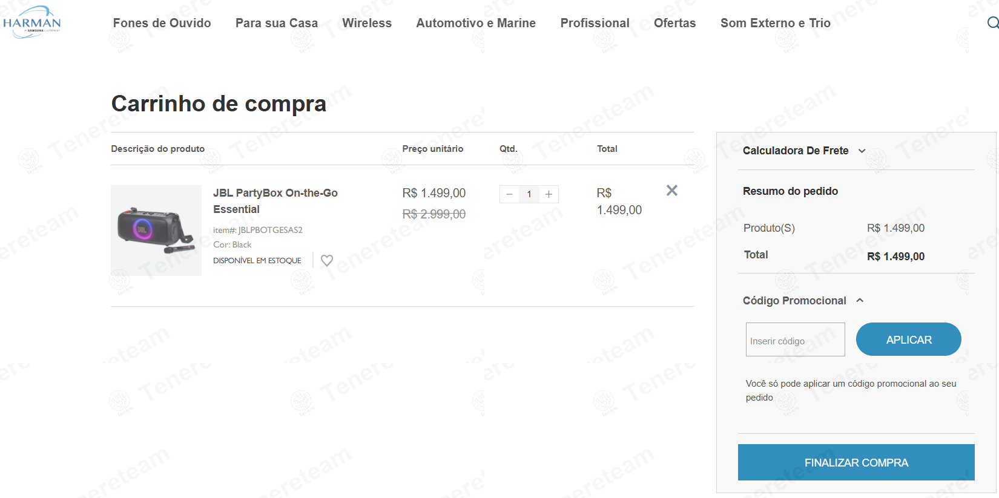Open the search magnifier icon

pos(993,23)
